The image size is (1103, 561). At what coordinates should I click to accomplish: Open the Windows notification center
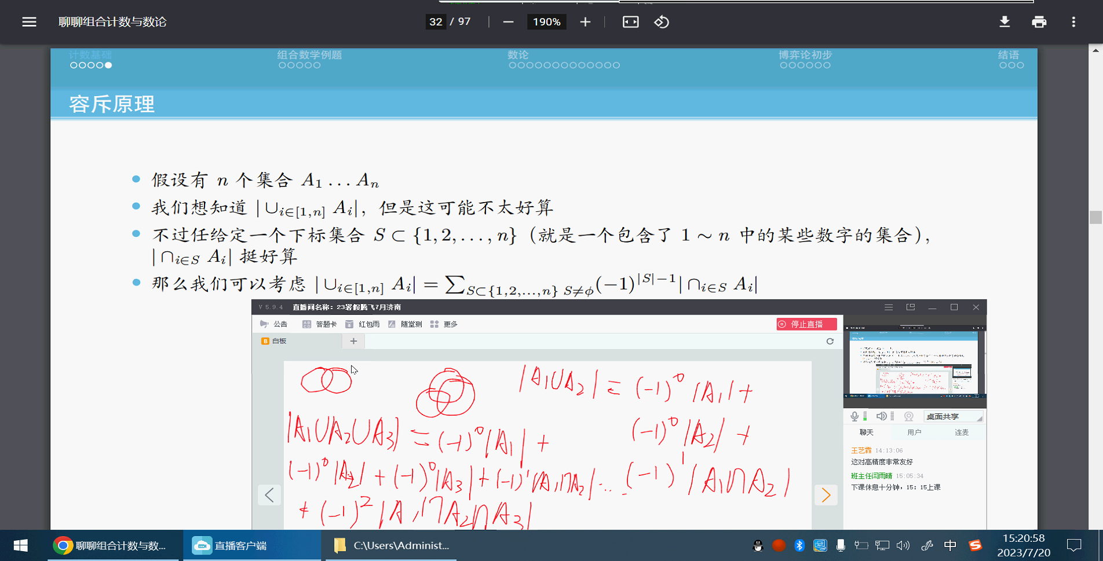coord(1074,545)
